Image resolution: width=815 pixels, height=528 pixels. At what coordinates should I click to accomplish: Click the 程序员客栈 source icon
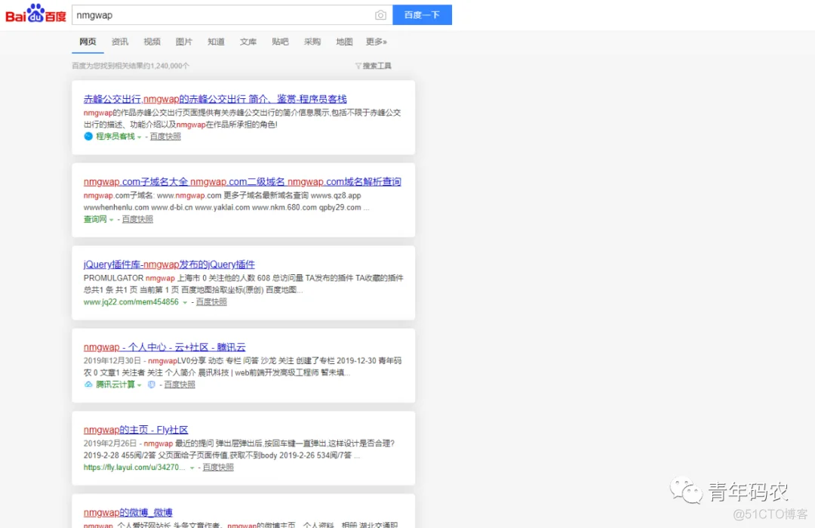(x=88, y=136)
